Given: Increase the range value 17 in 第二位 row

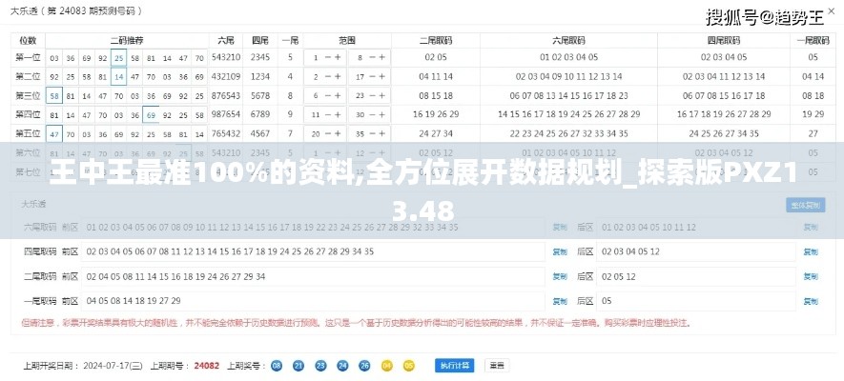Looking at the screenshot, I should click(x=381, y=77).
